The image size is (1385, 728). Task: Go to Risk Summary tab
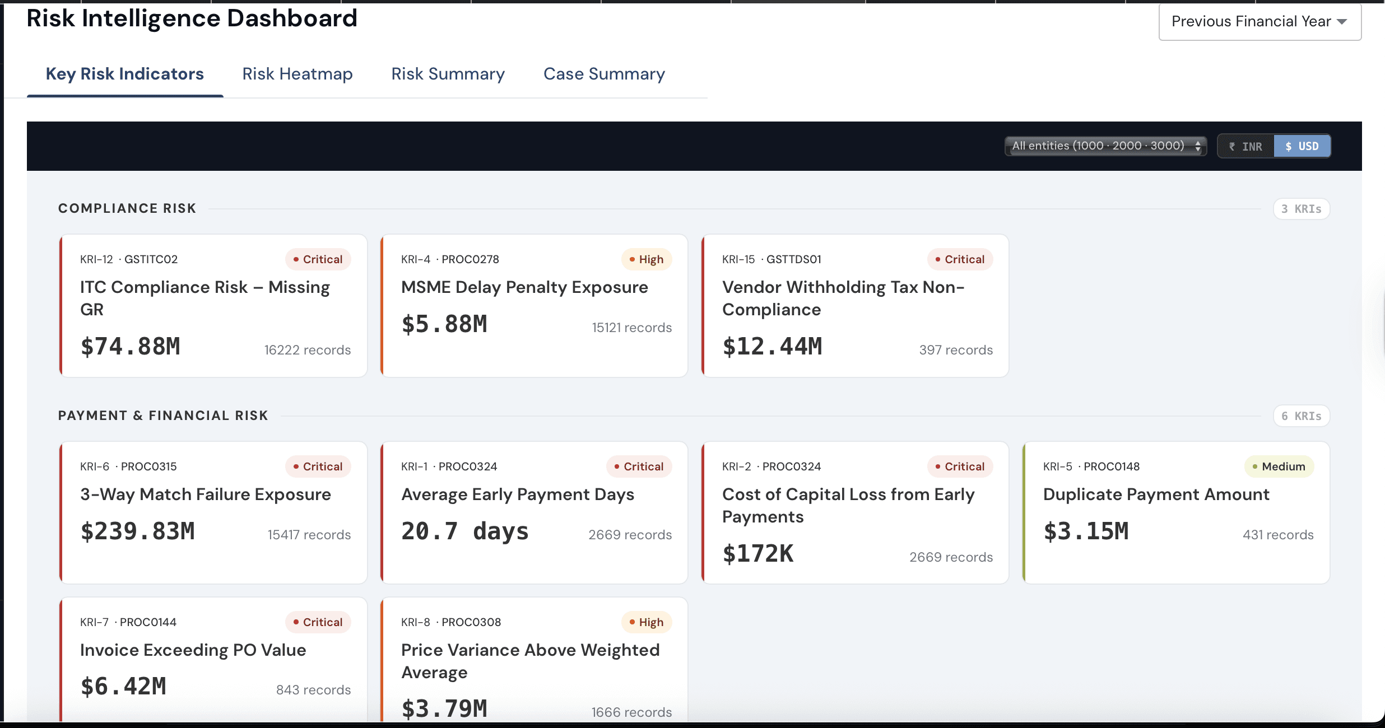click(448, 74)
